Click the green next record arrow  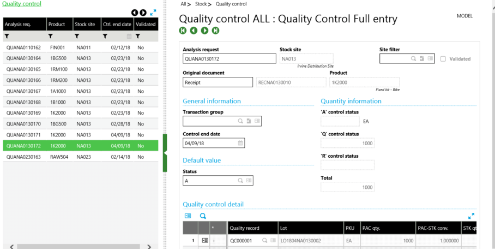tap(205, 31)
